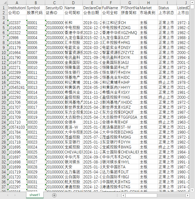Click the 'SecurityID' header cell

click(x=54, y=8)
